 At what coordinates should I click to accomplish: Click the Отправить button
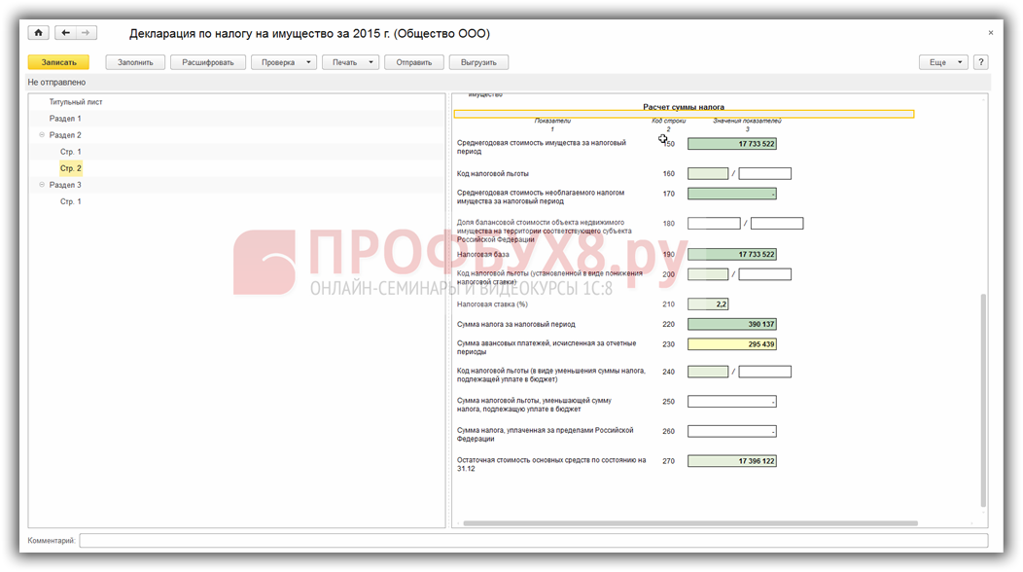tap(414, 62)
